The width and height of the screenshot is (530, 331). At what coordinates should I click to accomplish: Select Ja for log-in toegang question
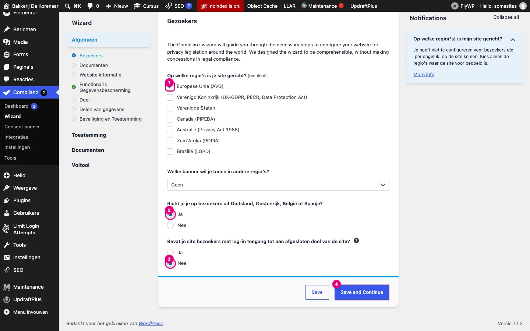(170, 252)
